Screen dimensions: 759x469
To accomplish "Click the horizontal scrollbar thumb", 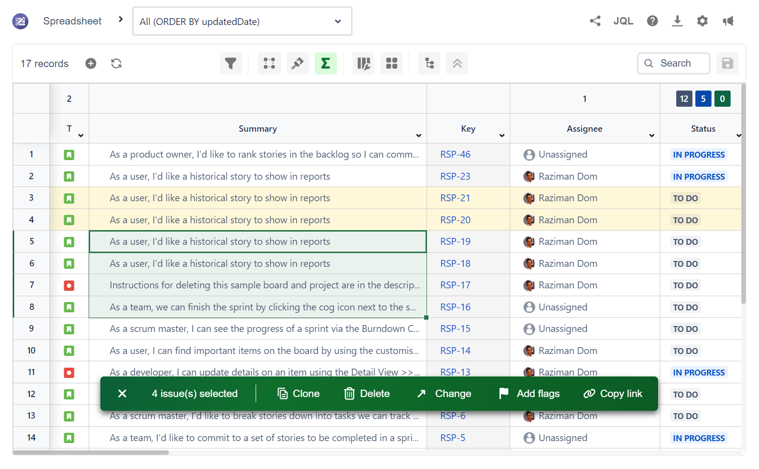I will (x=91, y=453).
